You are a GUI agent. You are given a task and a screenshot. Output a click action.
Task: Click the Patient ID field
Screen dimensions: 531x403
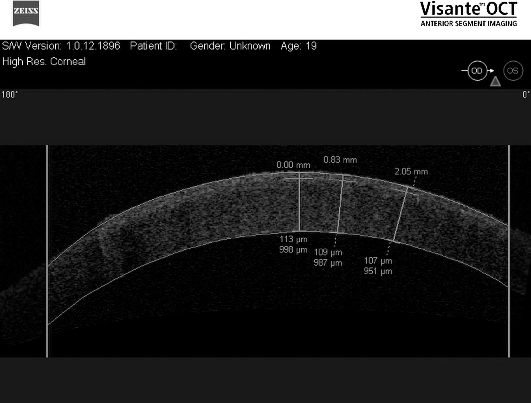click(x=153, y=46)
